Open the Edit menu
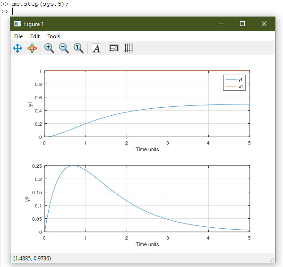The image size is (283, 267). click(35, 36)
